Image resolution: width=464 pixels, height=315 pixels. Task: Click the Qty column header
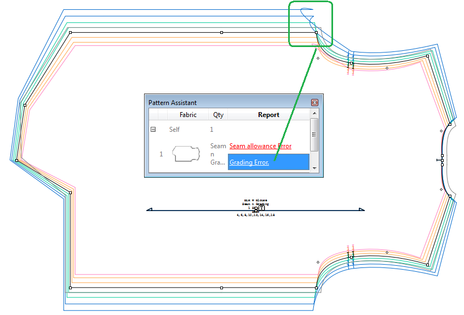point(218,115)
